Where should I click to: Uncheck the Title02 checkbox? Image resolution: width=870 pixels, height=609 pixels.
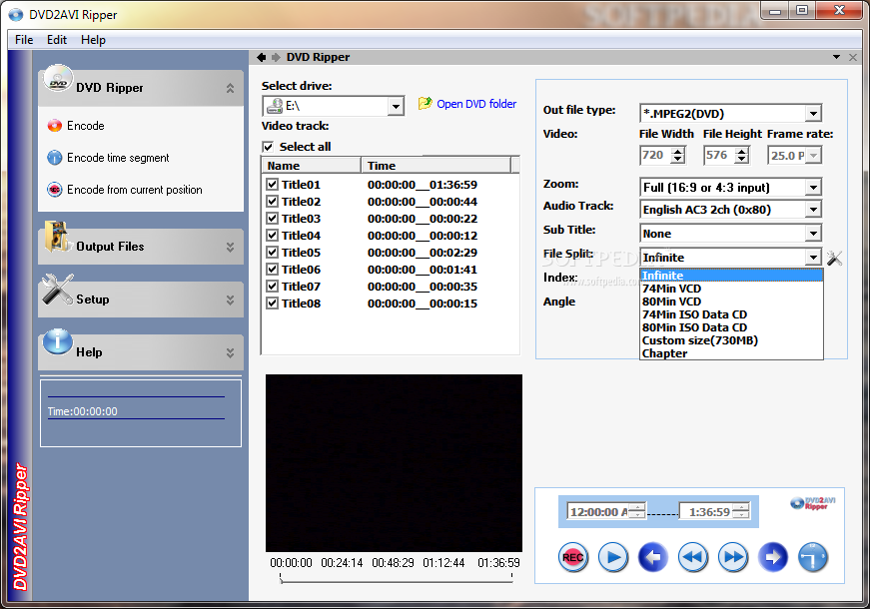pos(273,202)
